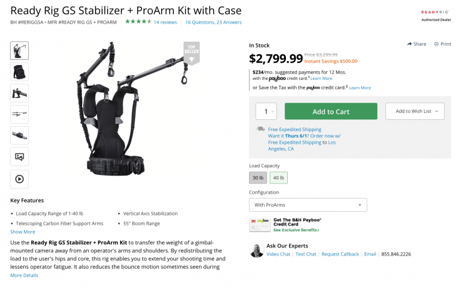Open 16 Questions, 23 Answers link

click(213, 22)
